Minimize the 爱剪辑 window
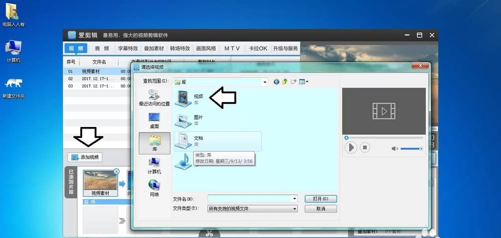501x238 pixels. click(x=407, y=35)
